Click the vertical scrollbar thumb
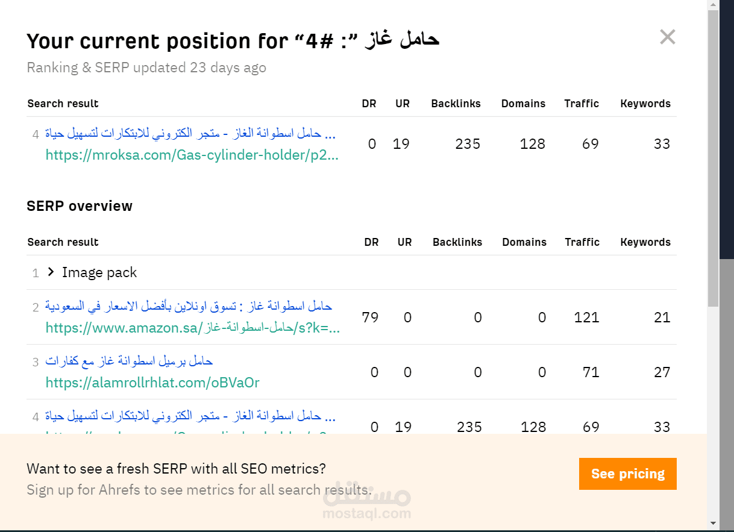 point(713,157)
